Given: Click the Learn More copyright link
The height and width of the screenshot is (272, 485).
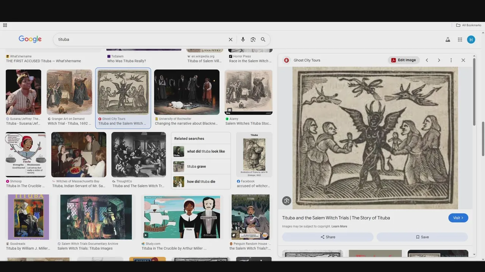Looking at the screenshot, I should tap(339, 227).
